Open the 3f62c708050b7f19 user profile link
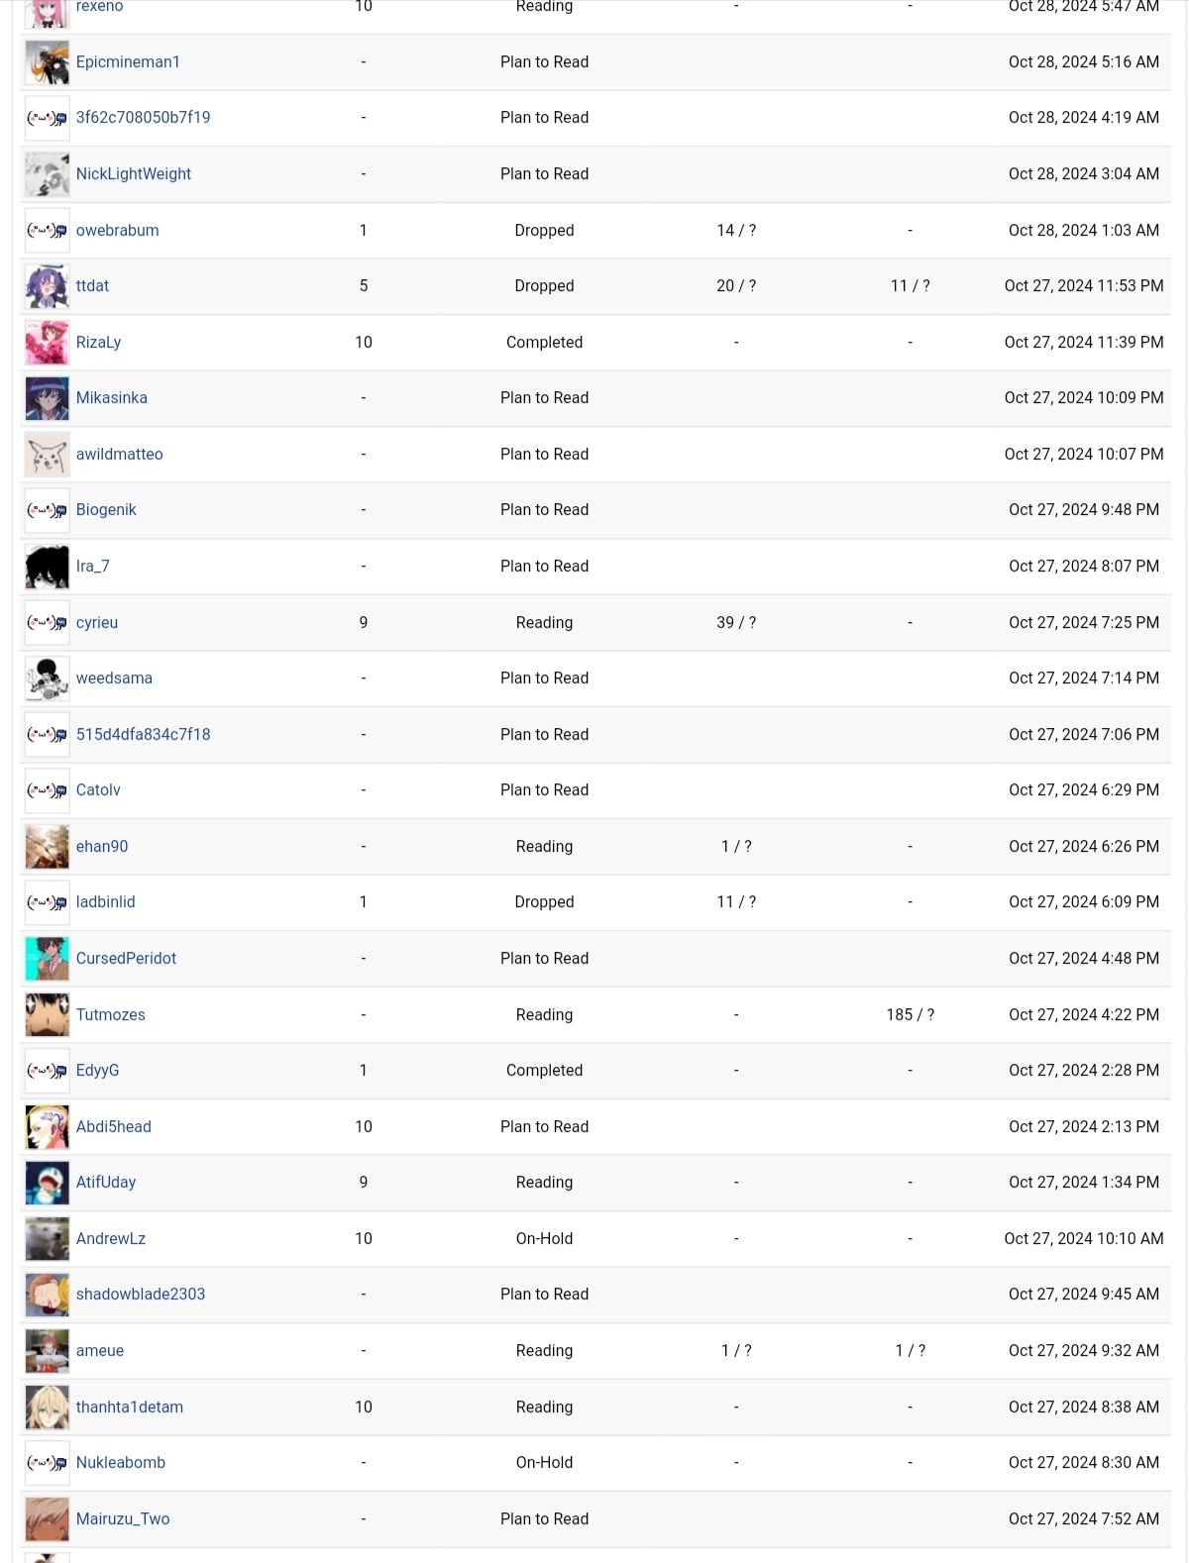The image size is (1189, 1563). 143,118
